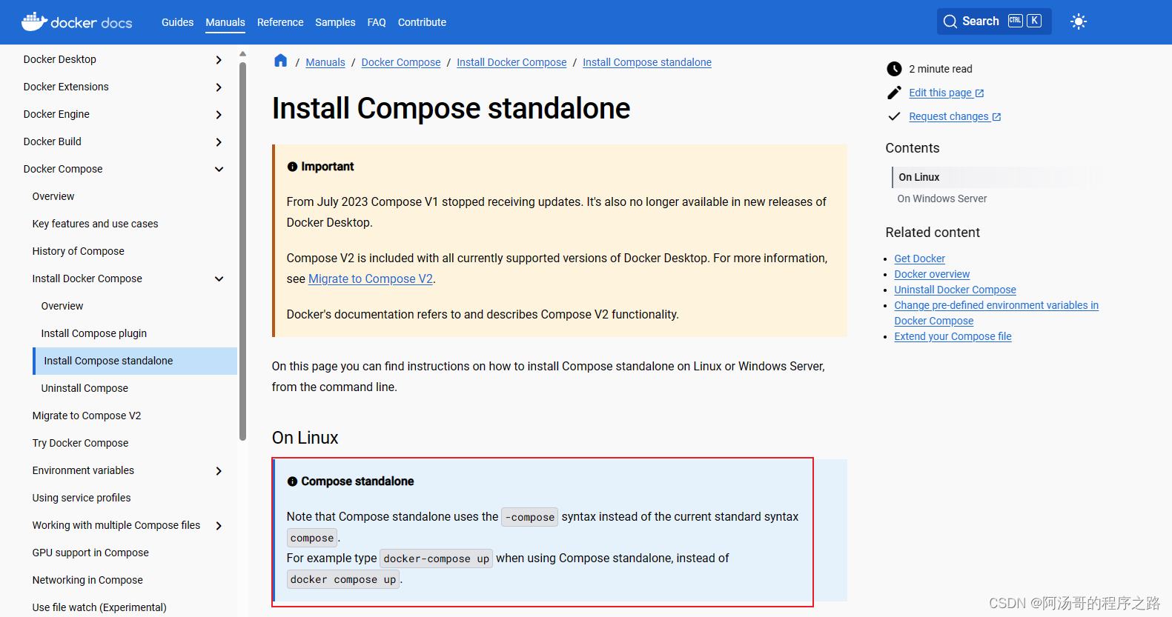
Task: Jump to On Windows Server in Contents
Action: pos(941,198)
